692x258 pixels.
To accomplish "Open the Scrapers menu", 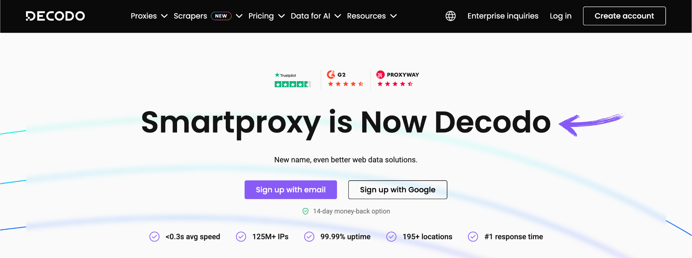I will 190,16.
